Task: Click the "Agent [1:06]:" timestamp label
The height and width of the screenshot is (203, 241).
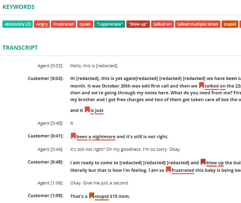Action: tap(51, 183)
